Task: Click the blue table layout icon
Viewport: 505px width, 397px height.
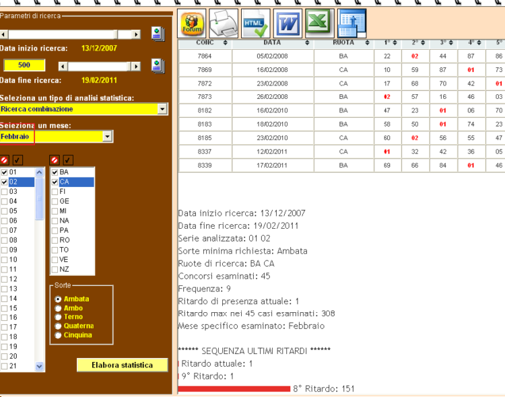Action: point(352,24)
